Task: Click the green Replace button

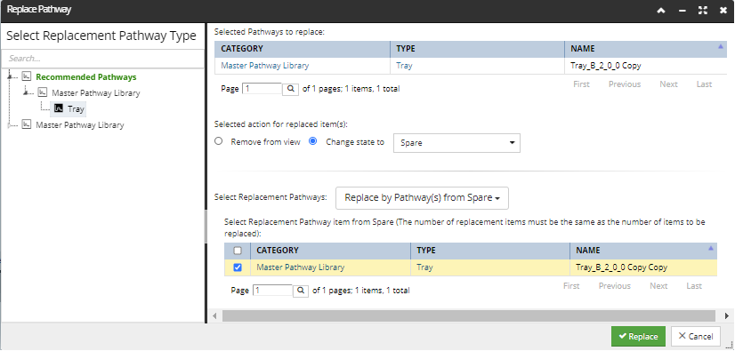Action: click(638, 336)
